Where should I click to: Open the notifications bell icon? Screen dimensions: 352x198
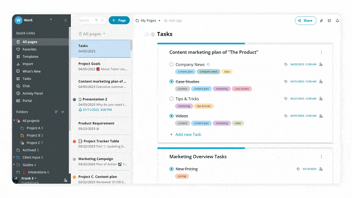point(337,20)
